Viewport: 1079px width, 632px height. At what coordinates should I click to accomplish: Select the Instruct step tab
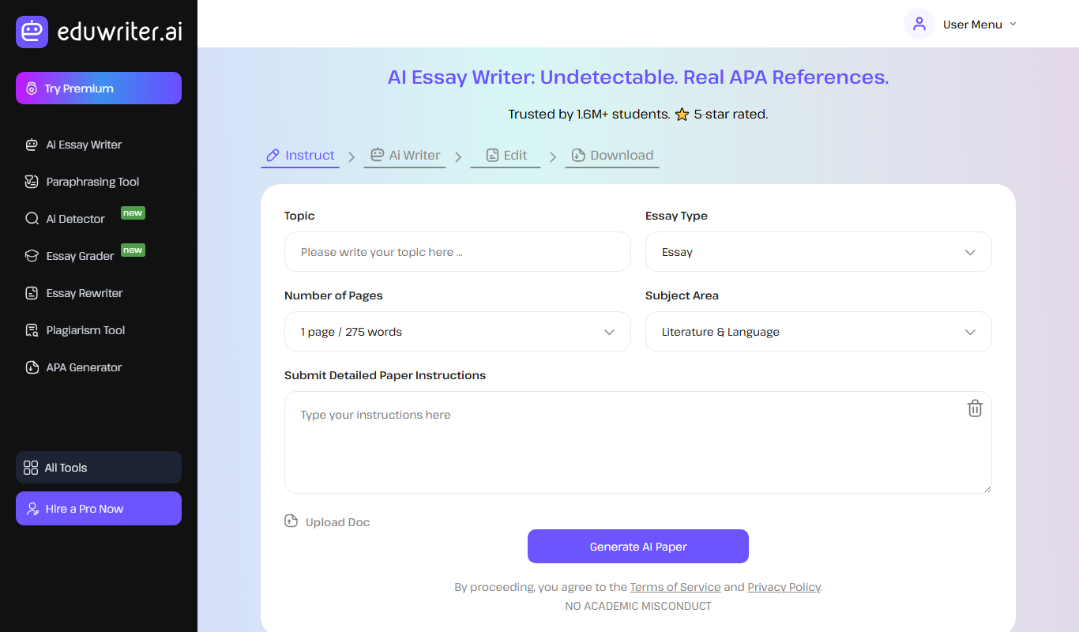pyautogui.click(x=300, y=156)
